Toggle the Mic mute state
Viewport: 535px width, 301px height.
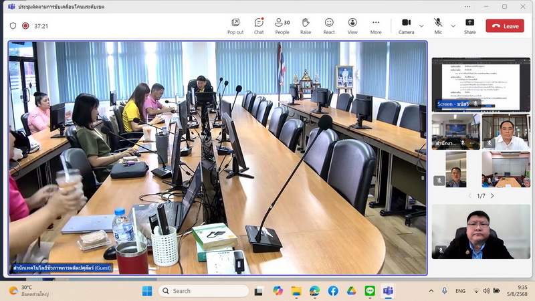click(438, 26)
